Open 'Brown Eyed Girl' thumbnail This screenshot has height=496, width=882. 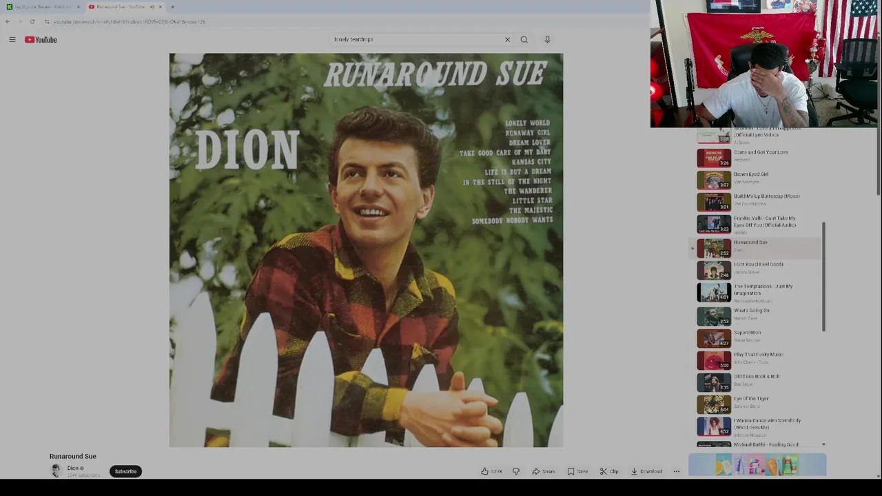(x=714, y=180)
